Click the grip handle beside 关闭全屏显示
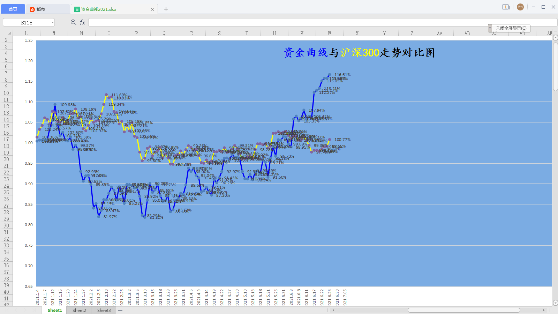 click(491, 28)
